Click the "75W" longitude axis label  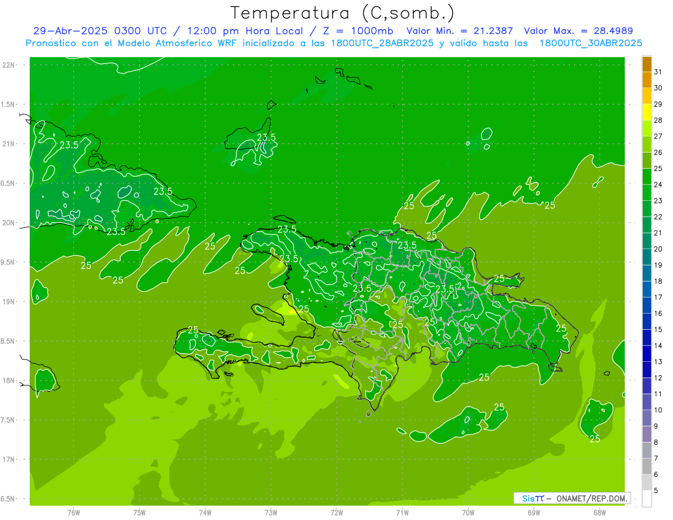tap(140, 513)
